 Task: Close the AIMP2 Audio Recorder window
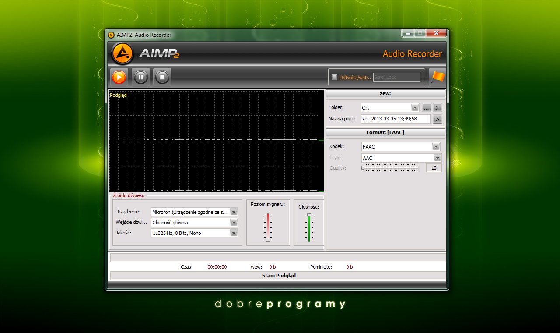436,33
